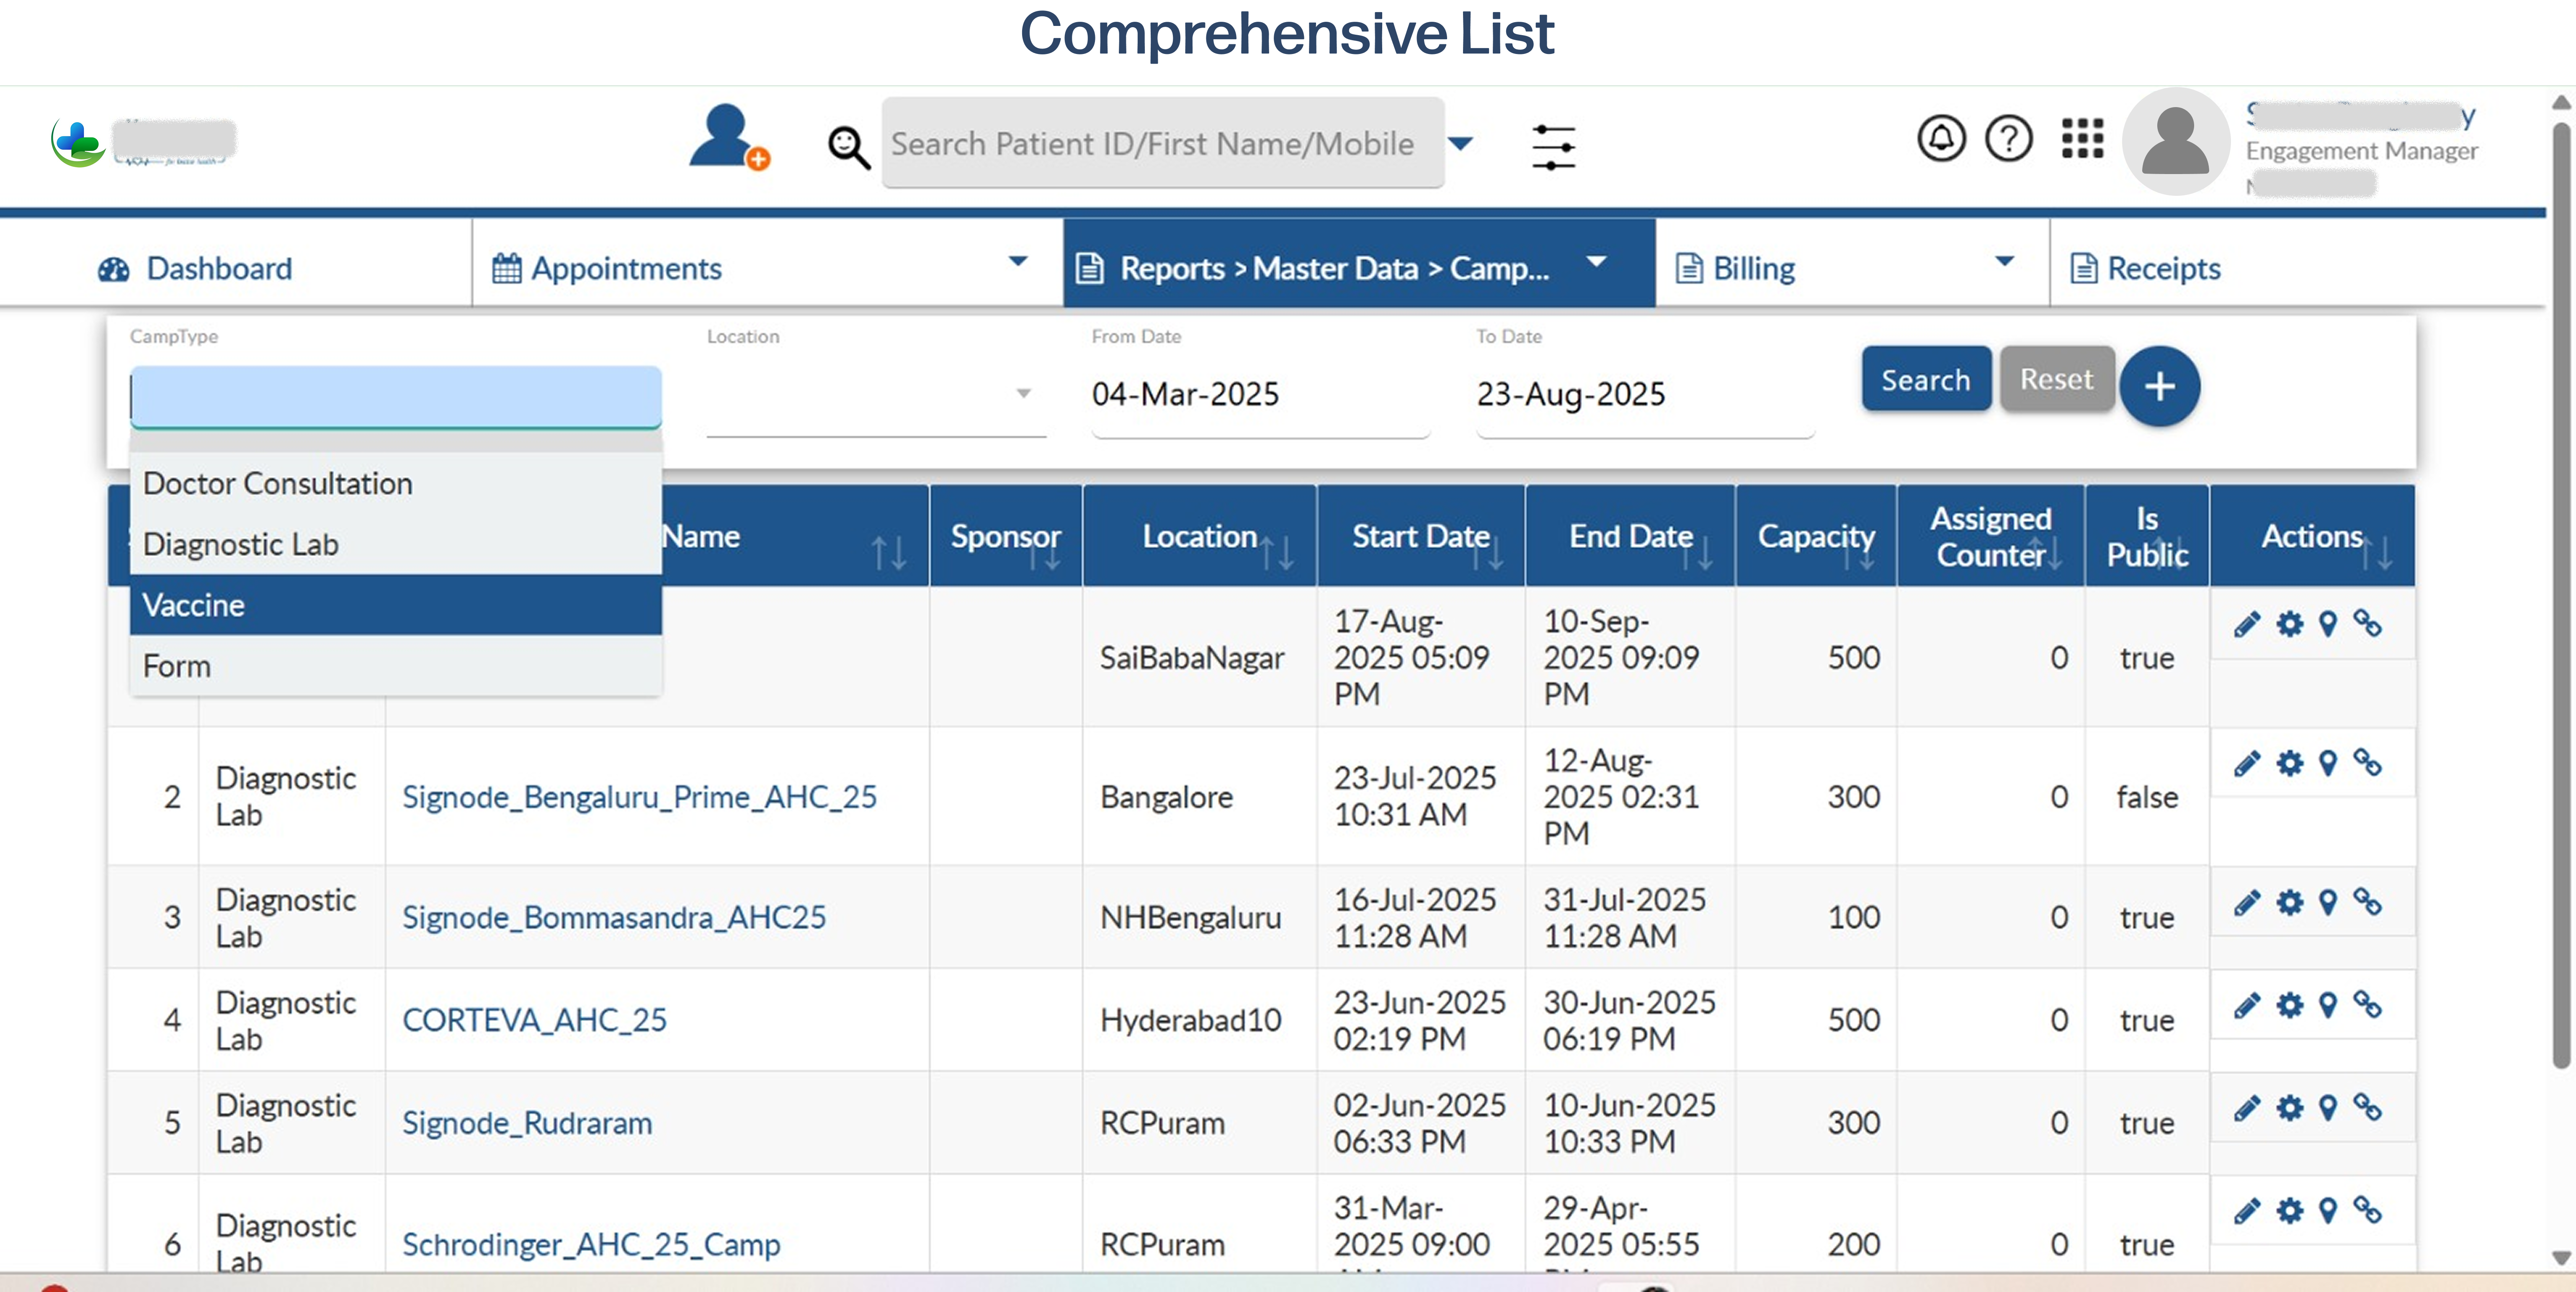2576x1292 pixels.
Task: Click the add patient icon
Action: pos(729,138)
